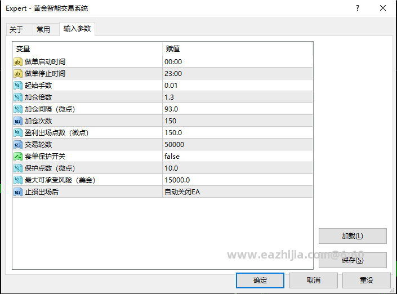Select the 起始手数 variable name

(38, 86)
